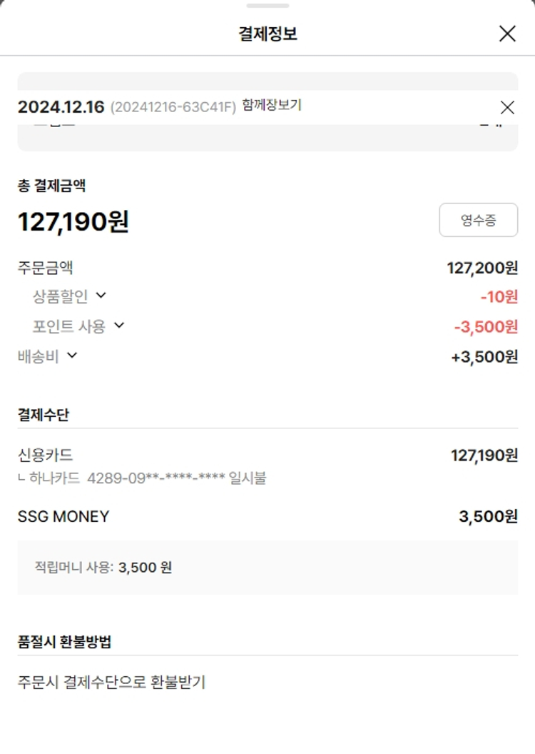Click the 결제수단 section heading
Screen dimensions: 535x754
point(44,415)
